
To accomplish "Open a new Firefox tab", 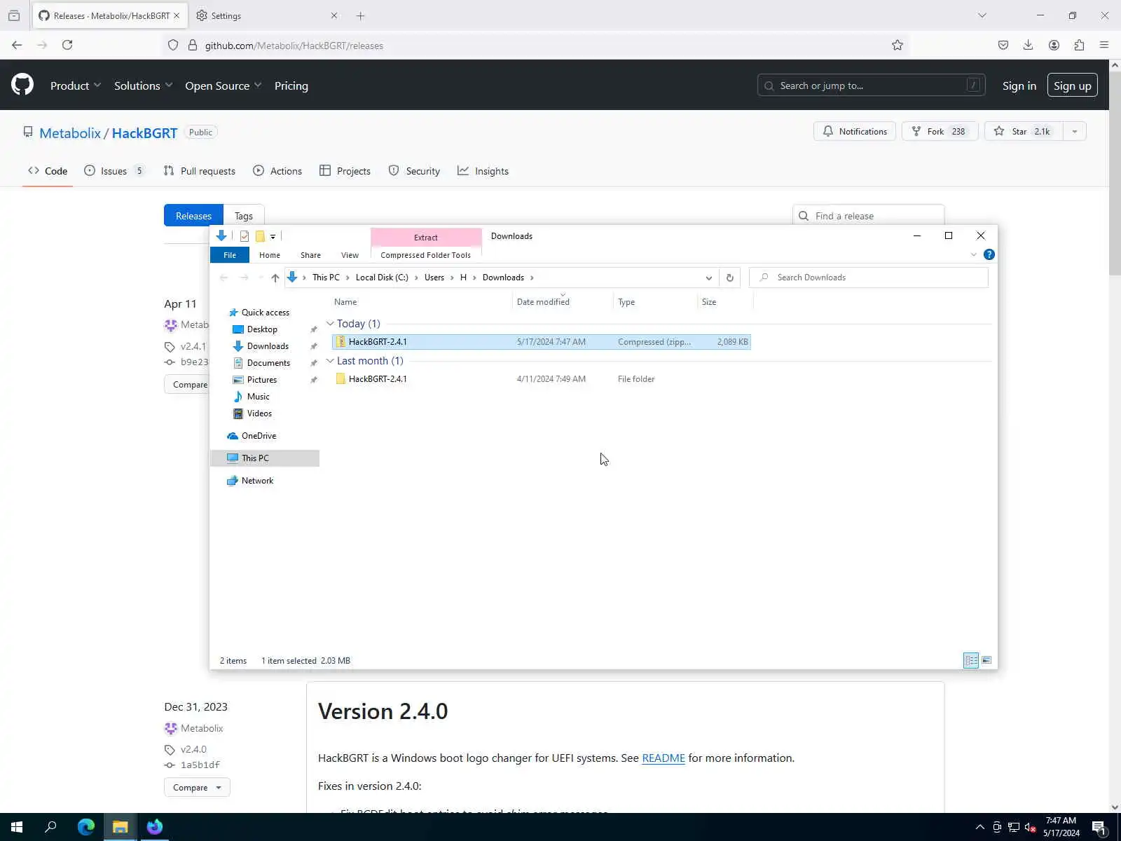I will pos(361,15).
